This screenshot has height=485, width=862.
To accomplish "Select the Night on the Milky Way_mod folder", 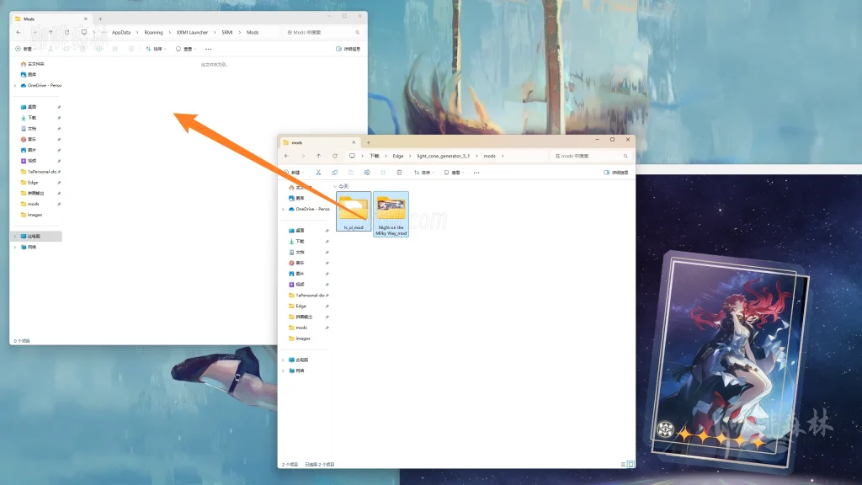I will point(391,213).
